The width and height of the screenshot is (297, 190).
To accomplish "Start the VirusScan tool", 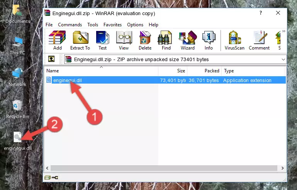I will coord(234,40).
